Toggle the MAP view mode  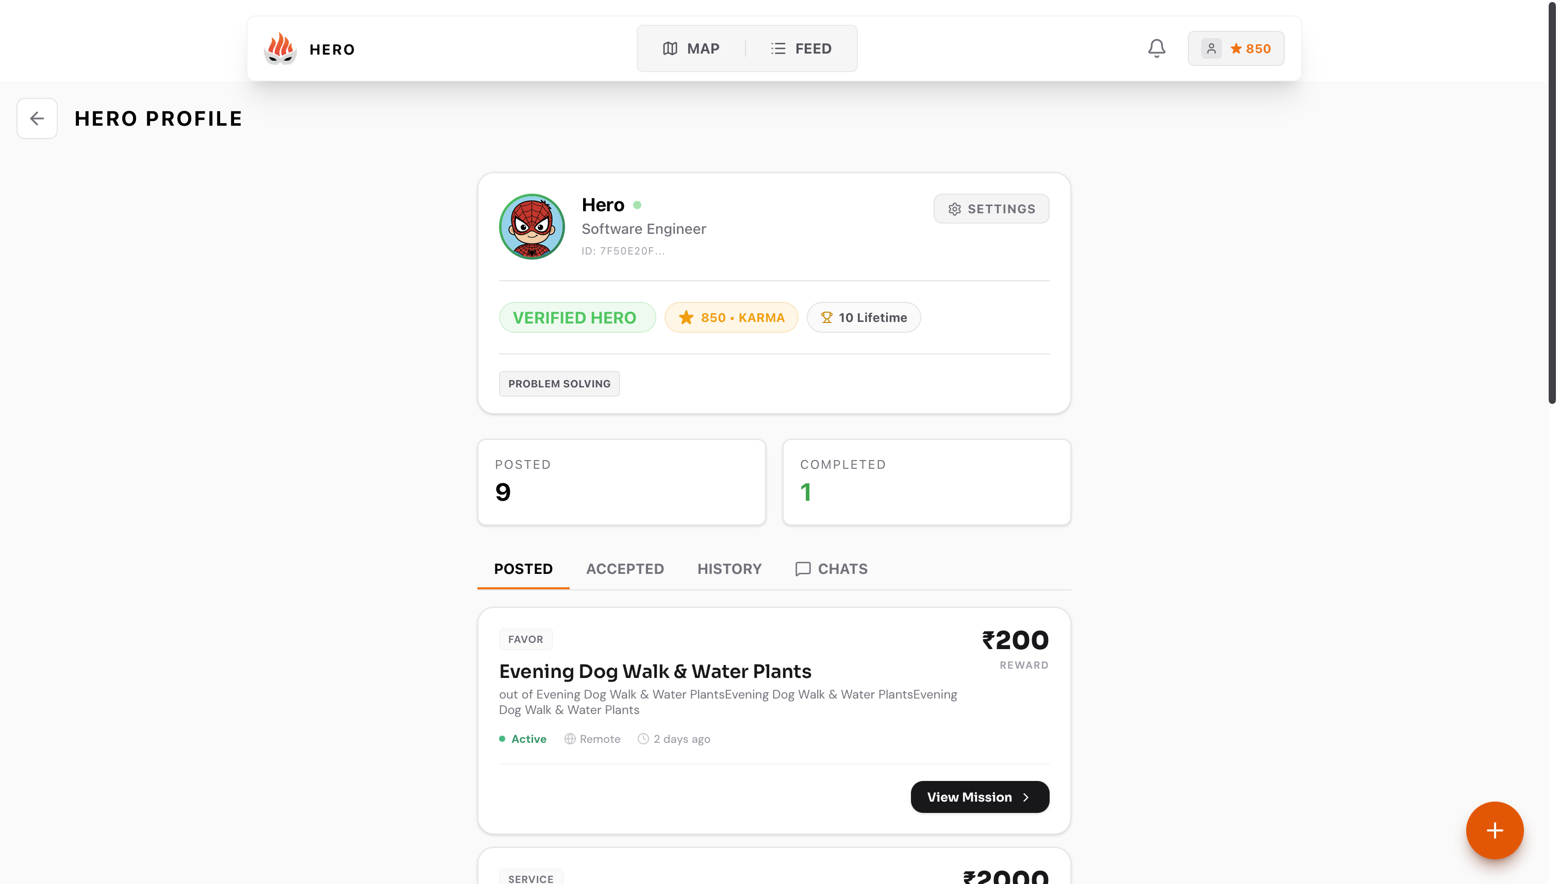point(692,48)
